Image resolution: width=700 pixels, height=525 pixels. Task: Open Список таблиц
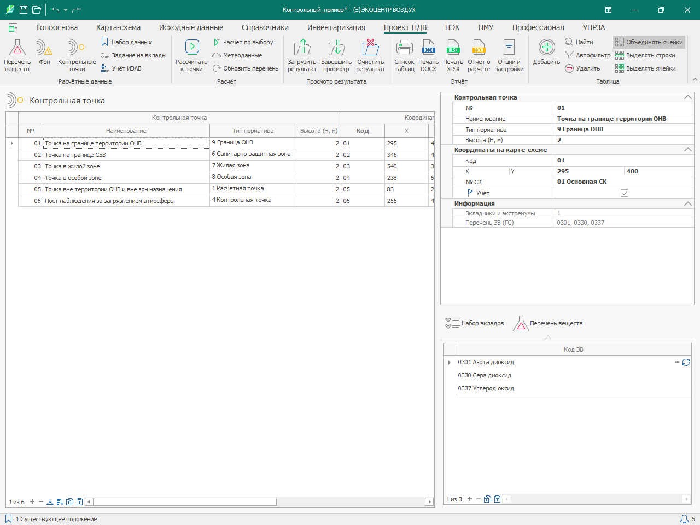[404, 55]
